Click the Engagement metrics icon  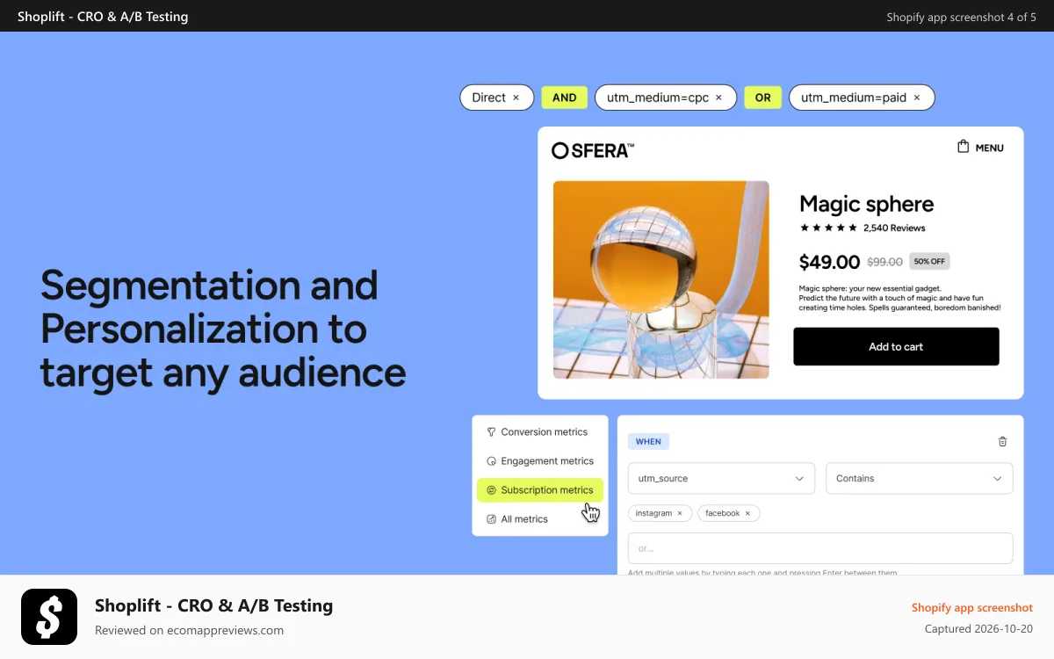pos(491,460)
